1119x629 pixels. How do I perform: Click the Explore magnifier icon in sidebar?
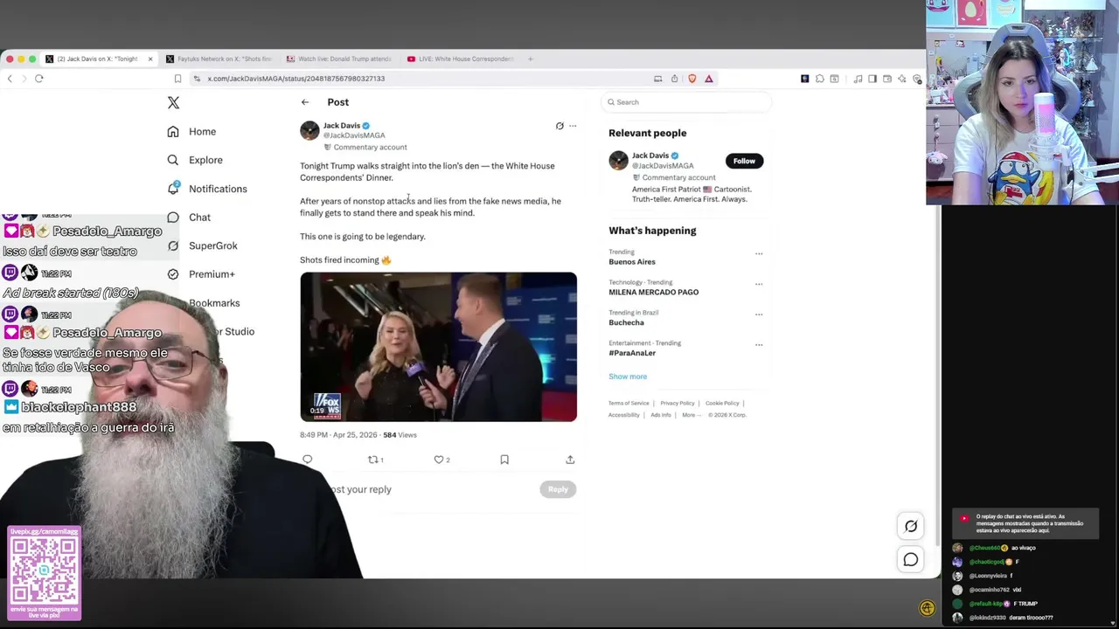tap(173, 160)
